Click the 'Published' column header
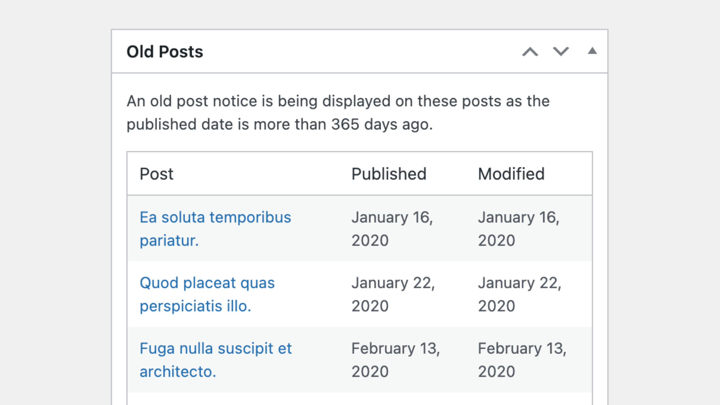720x405 pixels. pos(389,174)
